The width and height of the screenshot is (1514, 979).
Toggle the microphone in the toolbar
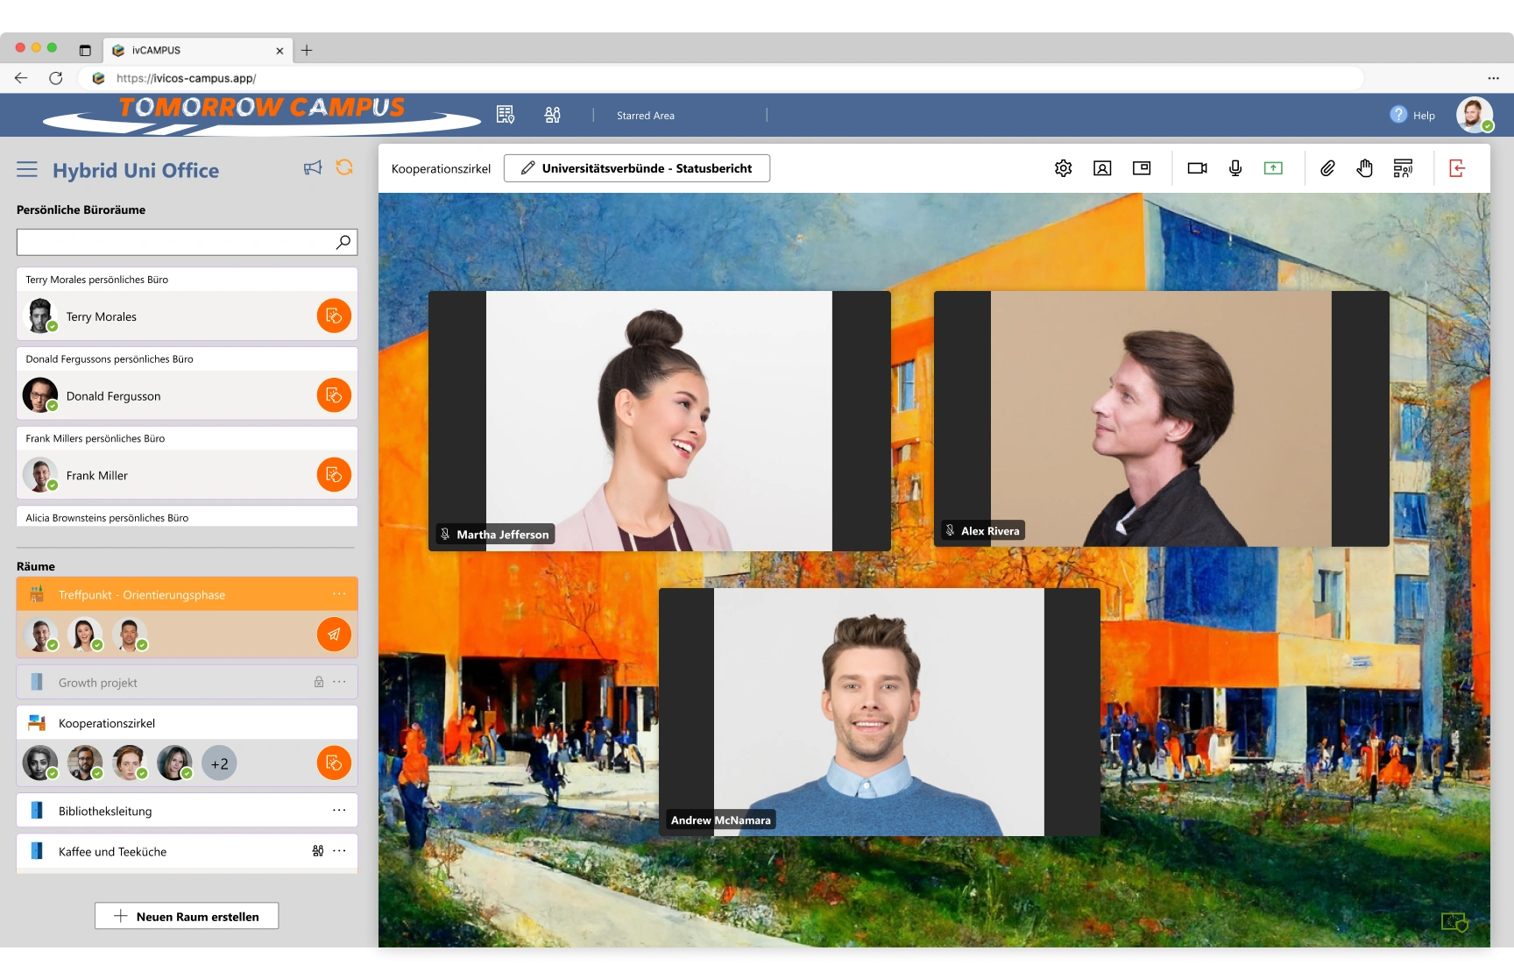coord(1235,168)
